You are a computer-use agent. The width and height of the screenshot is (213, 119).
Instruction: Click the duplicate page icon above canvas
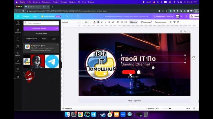point(185,31)
